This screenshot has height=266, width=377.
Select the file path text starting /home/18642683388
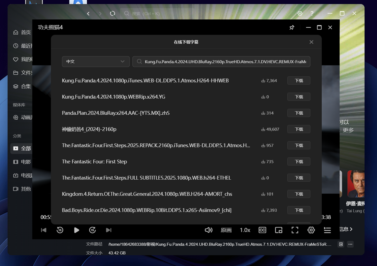tap(220, 244)
